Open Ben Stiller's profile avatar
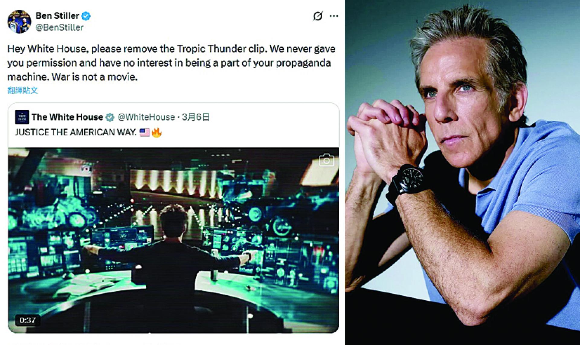The width and height of the screenshot is (580, 345). [19, 22]
